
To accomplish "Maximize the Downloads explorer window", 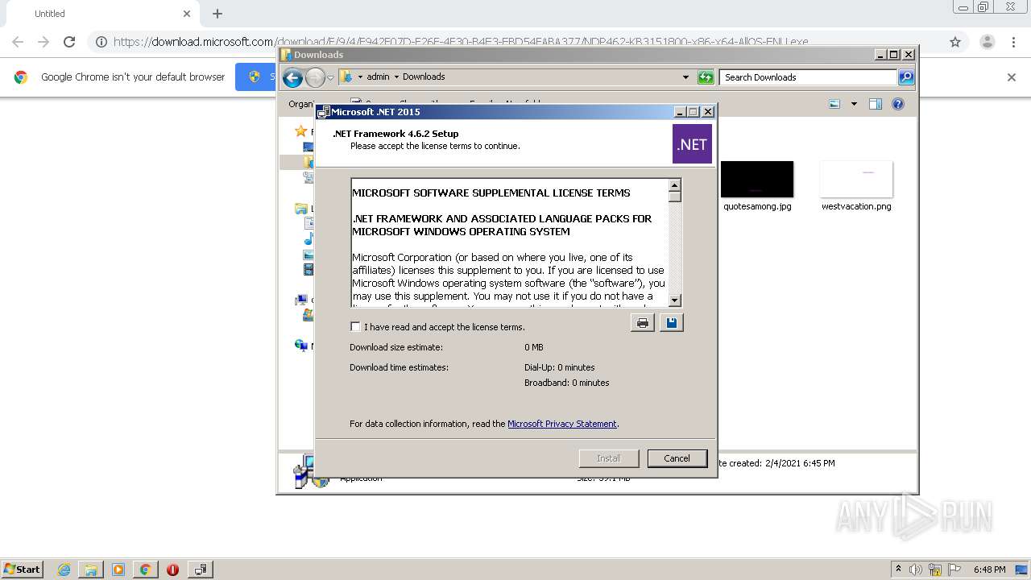I will (x=894, y=55).
